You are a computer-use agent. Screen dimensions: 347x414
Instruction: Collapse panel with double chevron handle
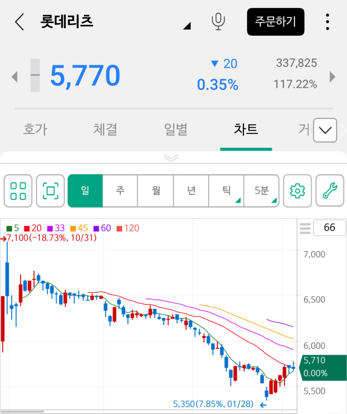coord(171,158)
